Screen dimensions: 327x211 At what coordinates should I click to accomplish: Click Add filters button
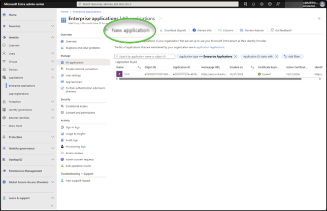point(292,56)
